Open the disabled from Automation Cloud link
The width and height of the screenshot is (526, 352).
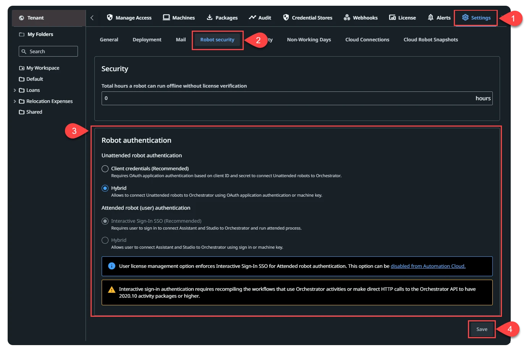pos(428,266)
